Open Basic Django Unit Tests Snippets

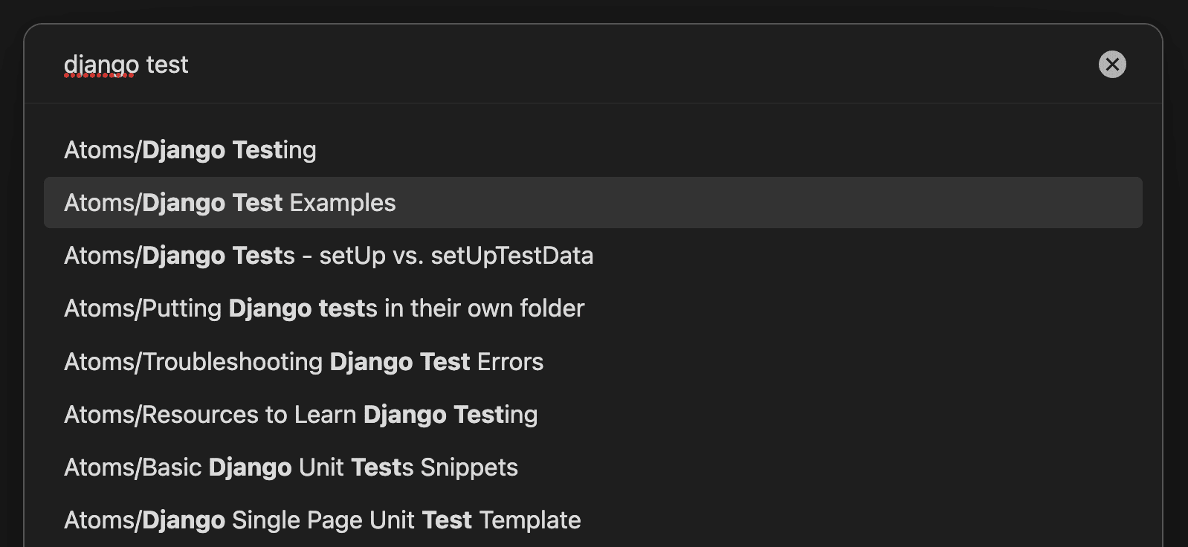[x=291, y=467]
